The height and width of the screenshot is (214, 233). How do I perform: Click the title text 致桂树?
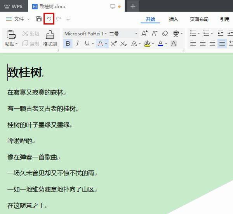pos(25,72)
